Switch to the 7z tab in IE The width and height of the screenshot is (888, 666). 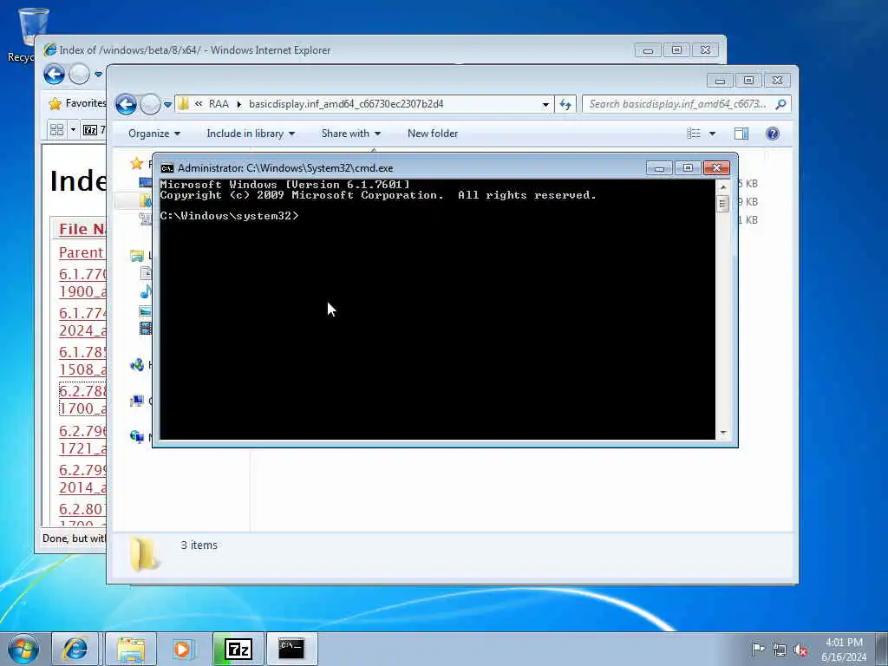[x=94, y=130]
